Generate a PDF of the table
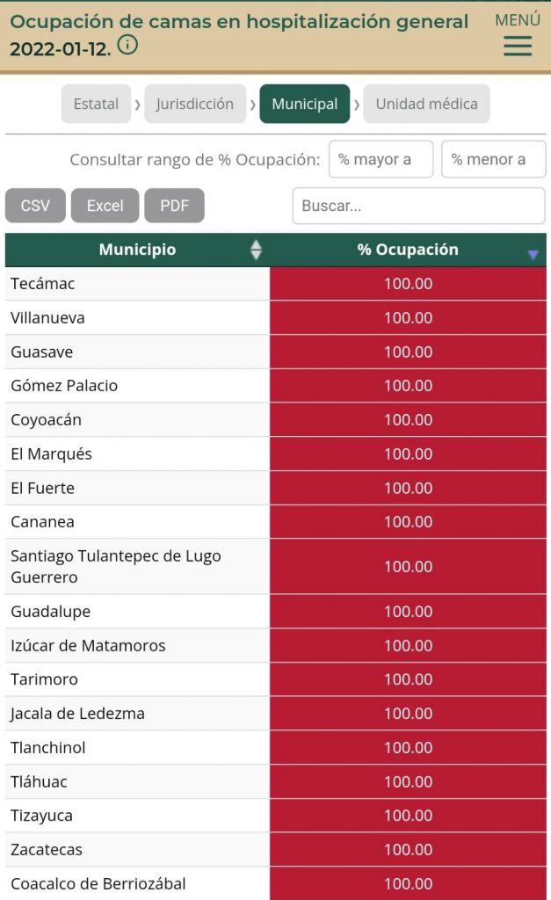 tap(174, 205)
